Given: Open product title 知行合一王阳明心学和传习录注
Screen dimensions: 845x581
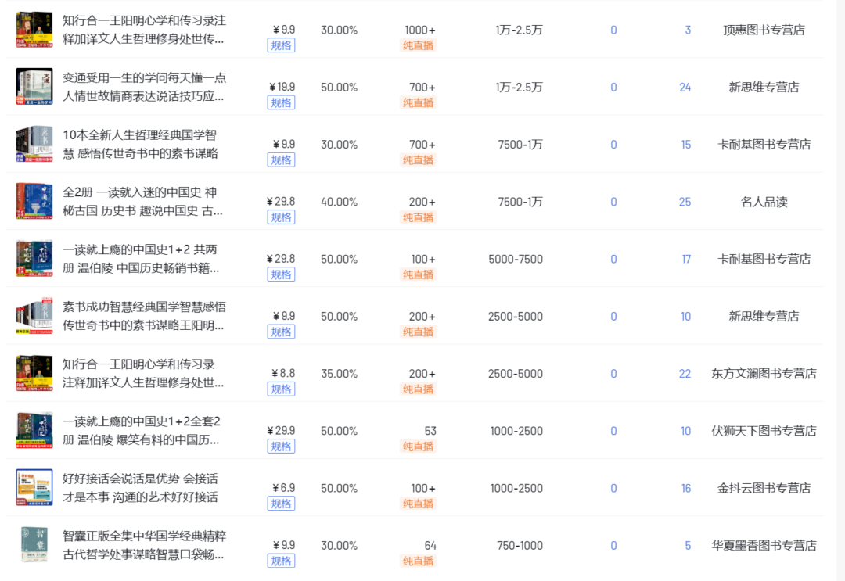Looking at the screenshot, I should coord(144,30).
